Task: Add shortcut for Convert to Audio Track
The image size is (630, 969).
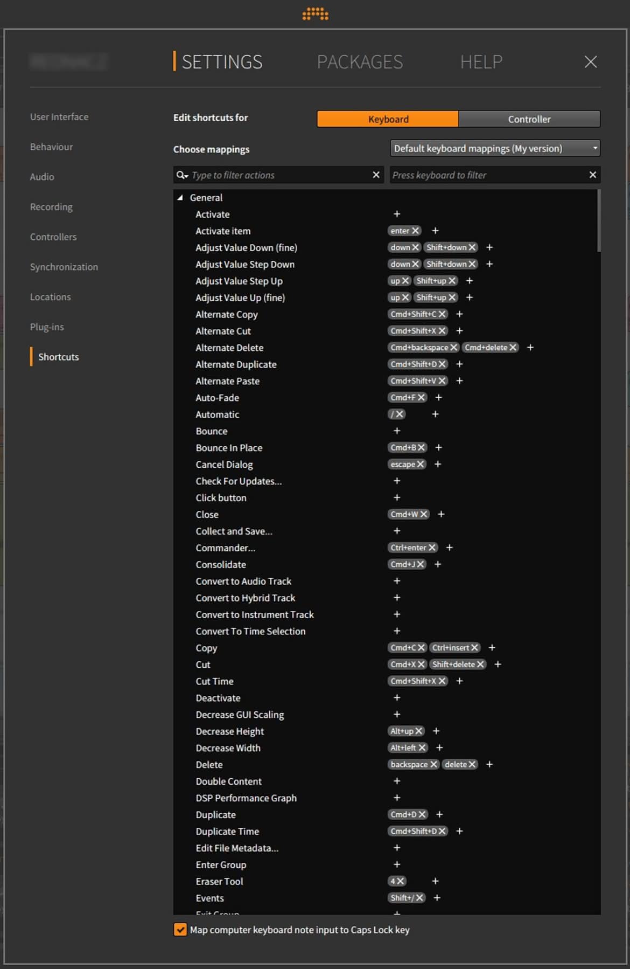Action: [x=397, y=581]
